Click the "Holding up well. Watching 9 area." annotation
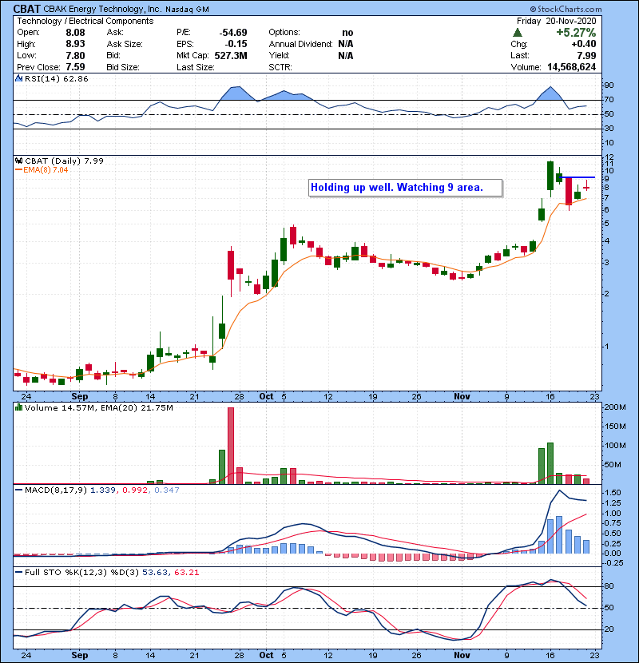639x663 pixels. click(406, 188)
